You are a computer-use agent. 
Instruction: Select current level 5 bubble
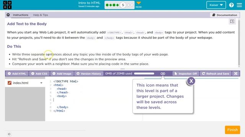123,5
